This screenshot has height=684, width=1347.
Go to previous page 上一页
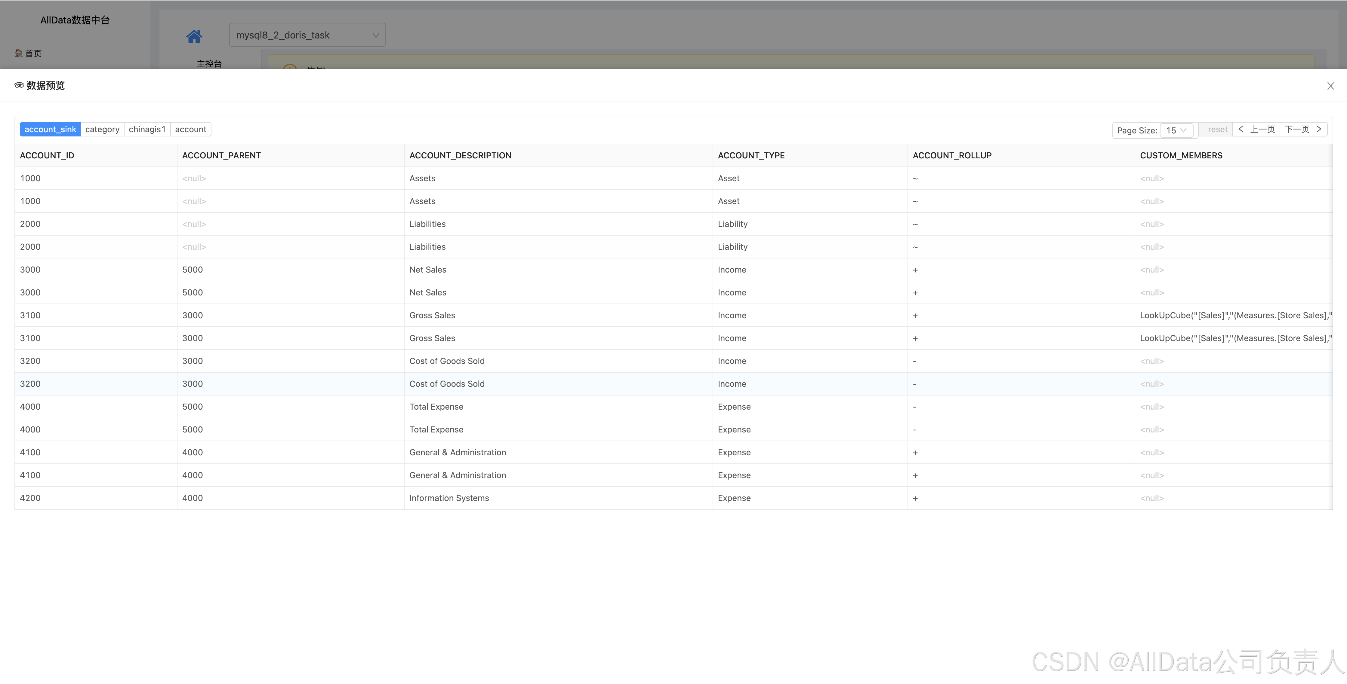click(x=1256, y=129)
